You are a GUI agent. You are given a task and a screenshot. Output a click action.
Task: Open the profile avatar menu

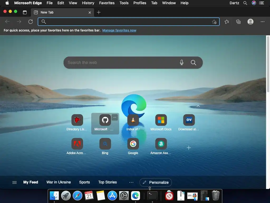point(250,22)
